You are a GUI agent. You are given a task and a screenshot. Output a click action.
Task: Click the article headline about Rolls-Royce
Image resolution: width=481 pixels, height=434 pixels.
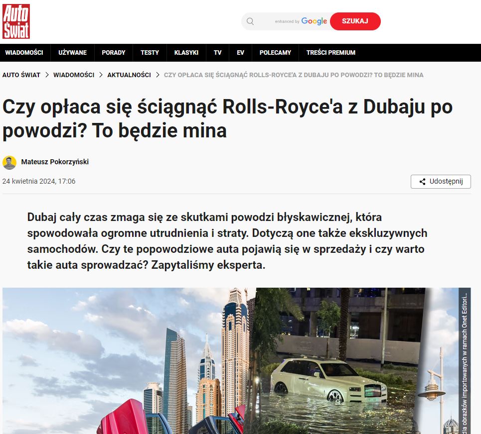tap(227, 119)
